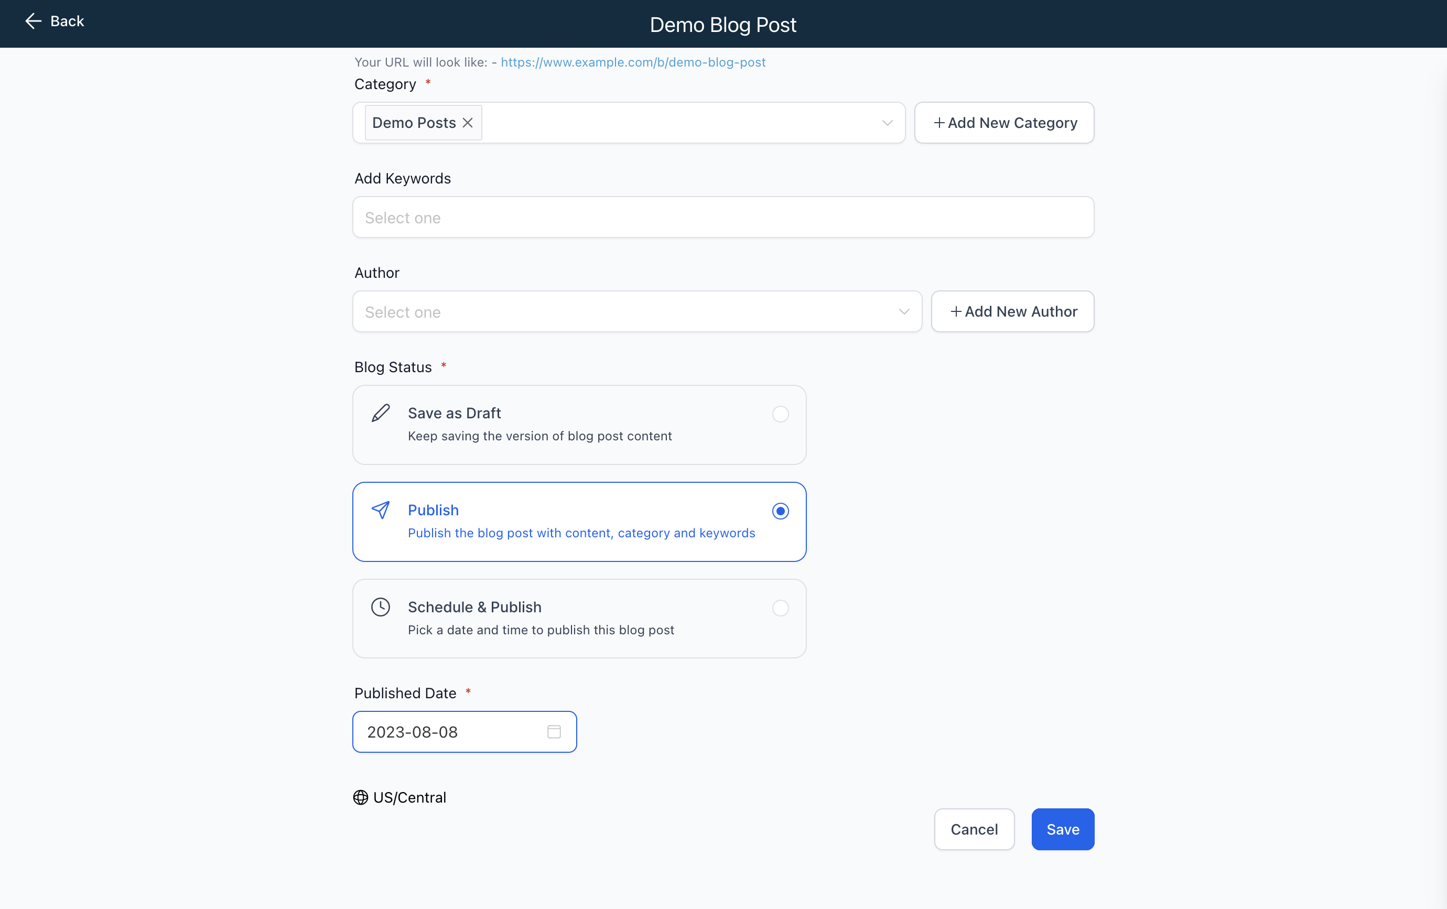Click the US/Central timezone label
Screen dimensions: 1447x909
pyautogui.click(x=409, y=797)
